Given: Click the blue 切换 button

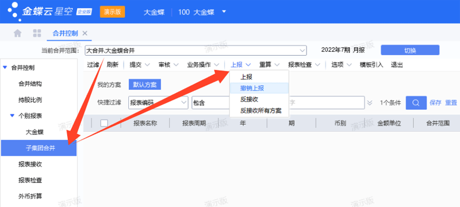Looking at the screenshot, I should [410, 50].
